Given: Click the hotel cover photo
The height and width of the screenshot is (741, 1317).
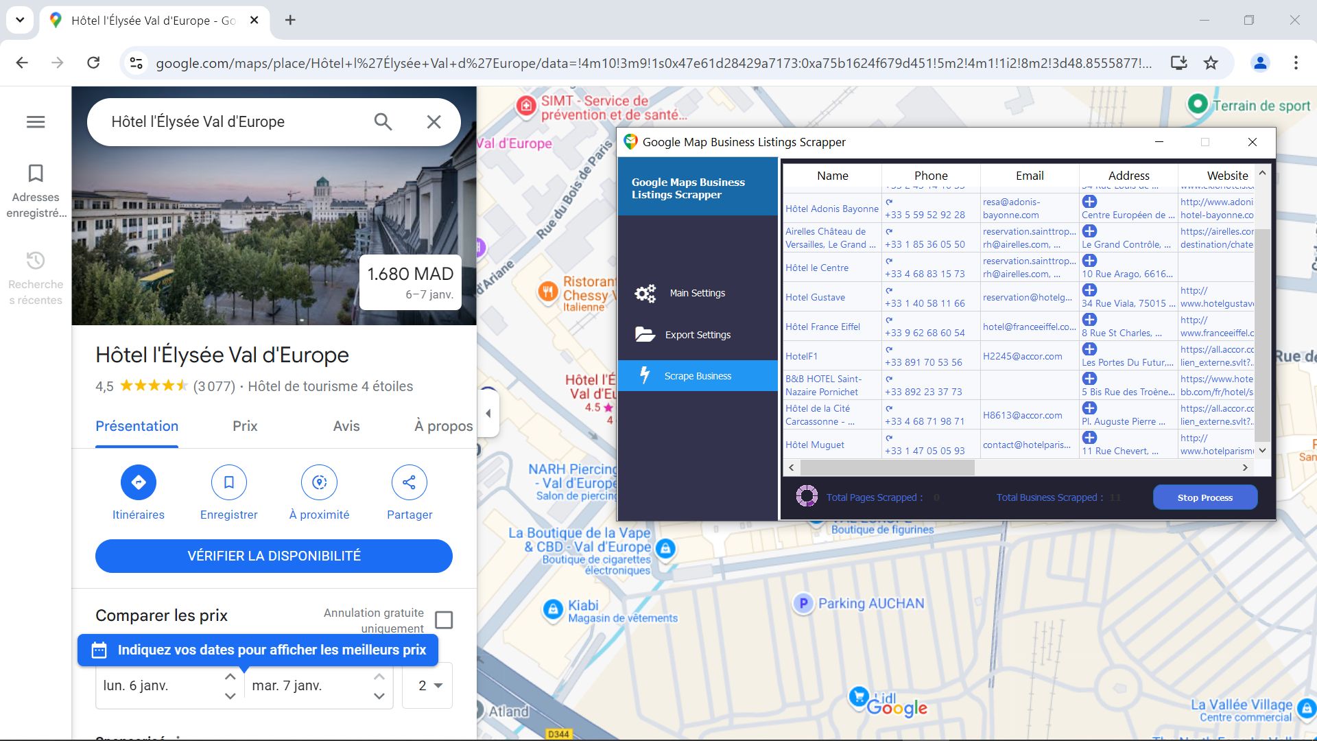Looking at the screenshot, I should point(274,206).
